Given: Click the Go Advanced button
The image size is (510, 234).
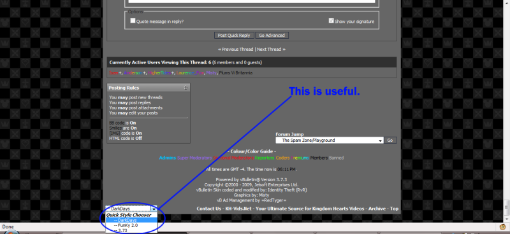Looking at the screenshot, I should point(272,36).
